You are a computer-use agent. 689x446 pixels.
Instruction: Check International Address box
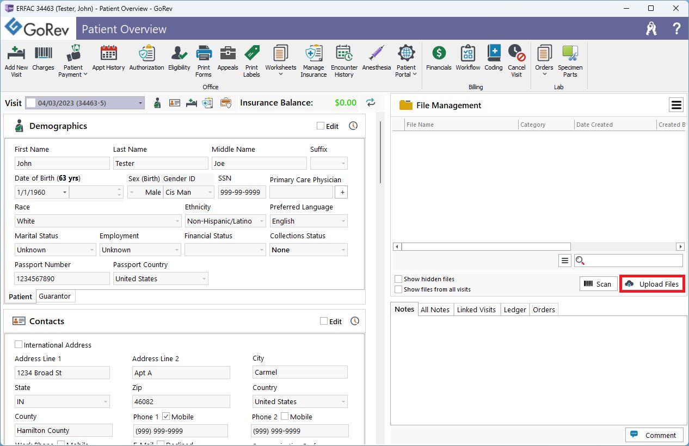[x=19, y=345]
